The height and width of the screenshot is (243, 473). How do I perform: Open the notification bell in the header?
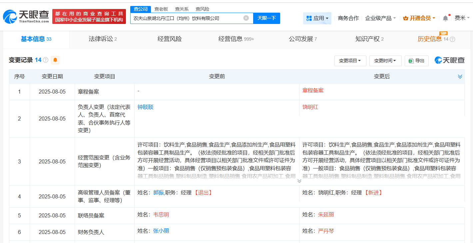pos(445,18)
